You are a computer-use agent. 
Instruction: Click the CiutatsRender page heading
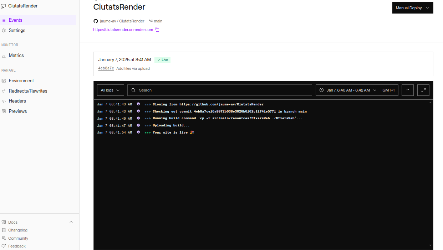[119, 7]
